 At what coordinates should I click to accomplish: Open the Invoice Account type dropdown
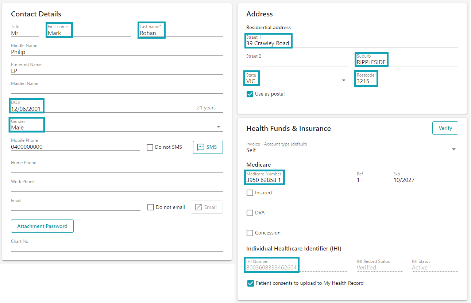click(454, 149)
